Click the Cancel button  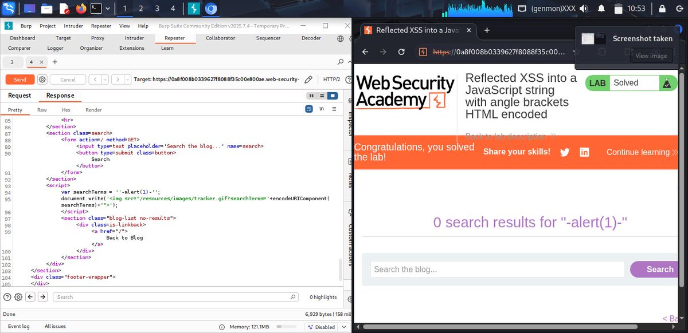tap(68, 80)
